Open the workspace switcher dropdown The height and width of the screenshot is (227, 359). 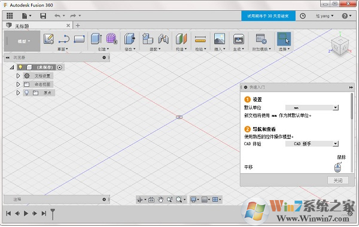[23, 41]
